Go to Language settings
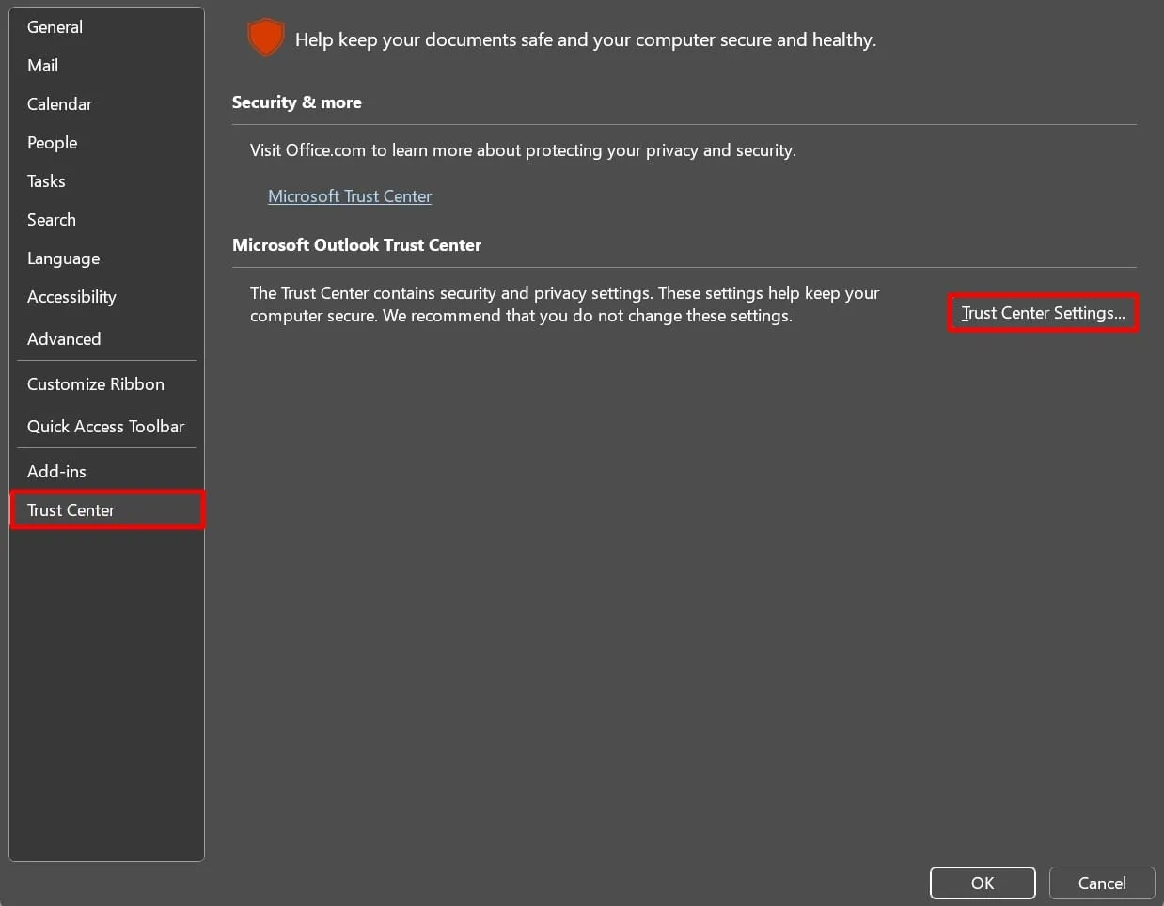 [63, 258]
